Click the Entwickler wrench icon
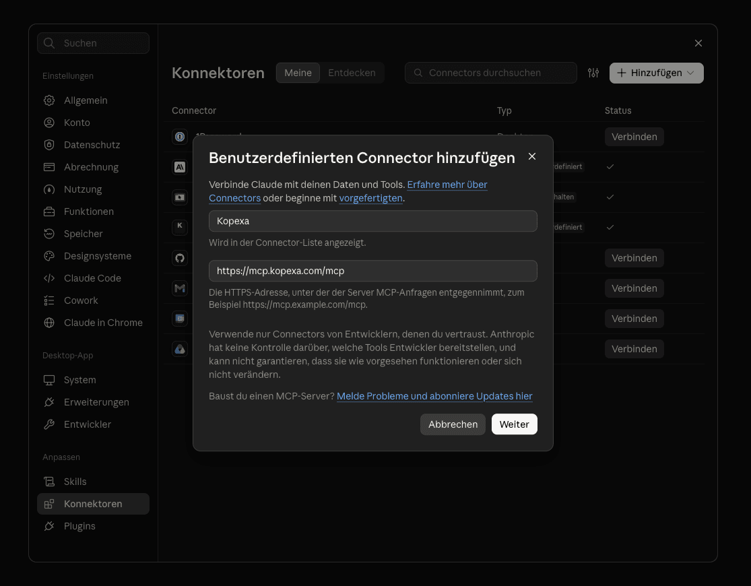This screenshot has width=751, height=586. (49, 424)
